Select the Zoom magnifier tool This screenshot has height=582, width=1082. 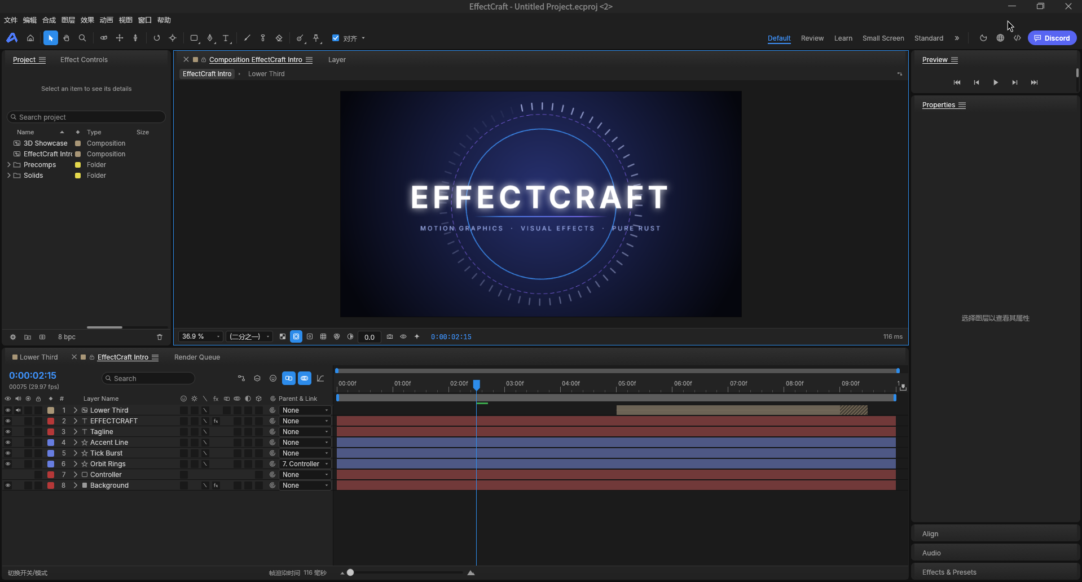click(x=82, y=38)
